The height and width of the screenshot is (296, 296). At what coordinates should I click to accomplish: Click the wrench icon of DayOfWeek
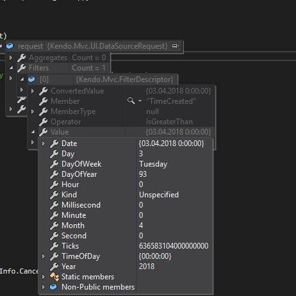(x=54, y=164)
